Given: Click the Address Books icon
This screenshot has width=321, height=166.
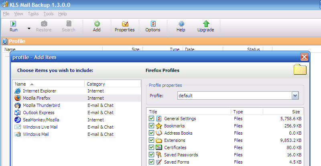Looking at the screenshot, I should tap(159, 133).
